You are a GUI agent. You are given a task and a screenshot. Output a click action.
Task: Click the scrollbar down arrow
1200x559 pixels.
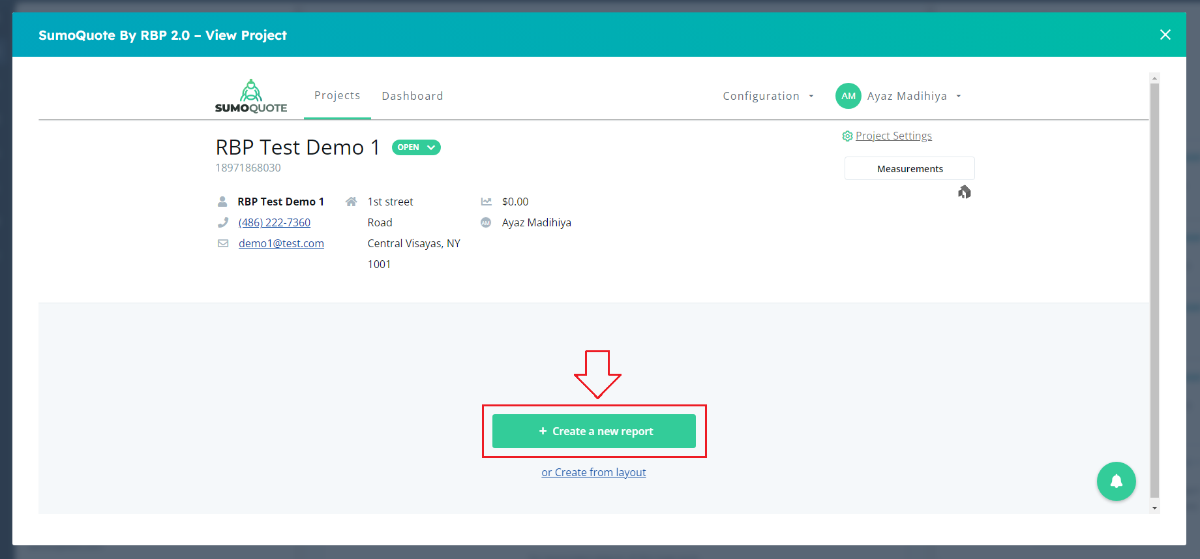tap(1154, 508)
